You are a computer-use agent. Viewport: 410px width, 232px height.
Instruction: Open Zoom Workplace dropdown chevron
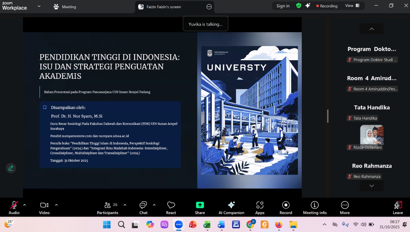point(39,6)
